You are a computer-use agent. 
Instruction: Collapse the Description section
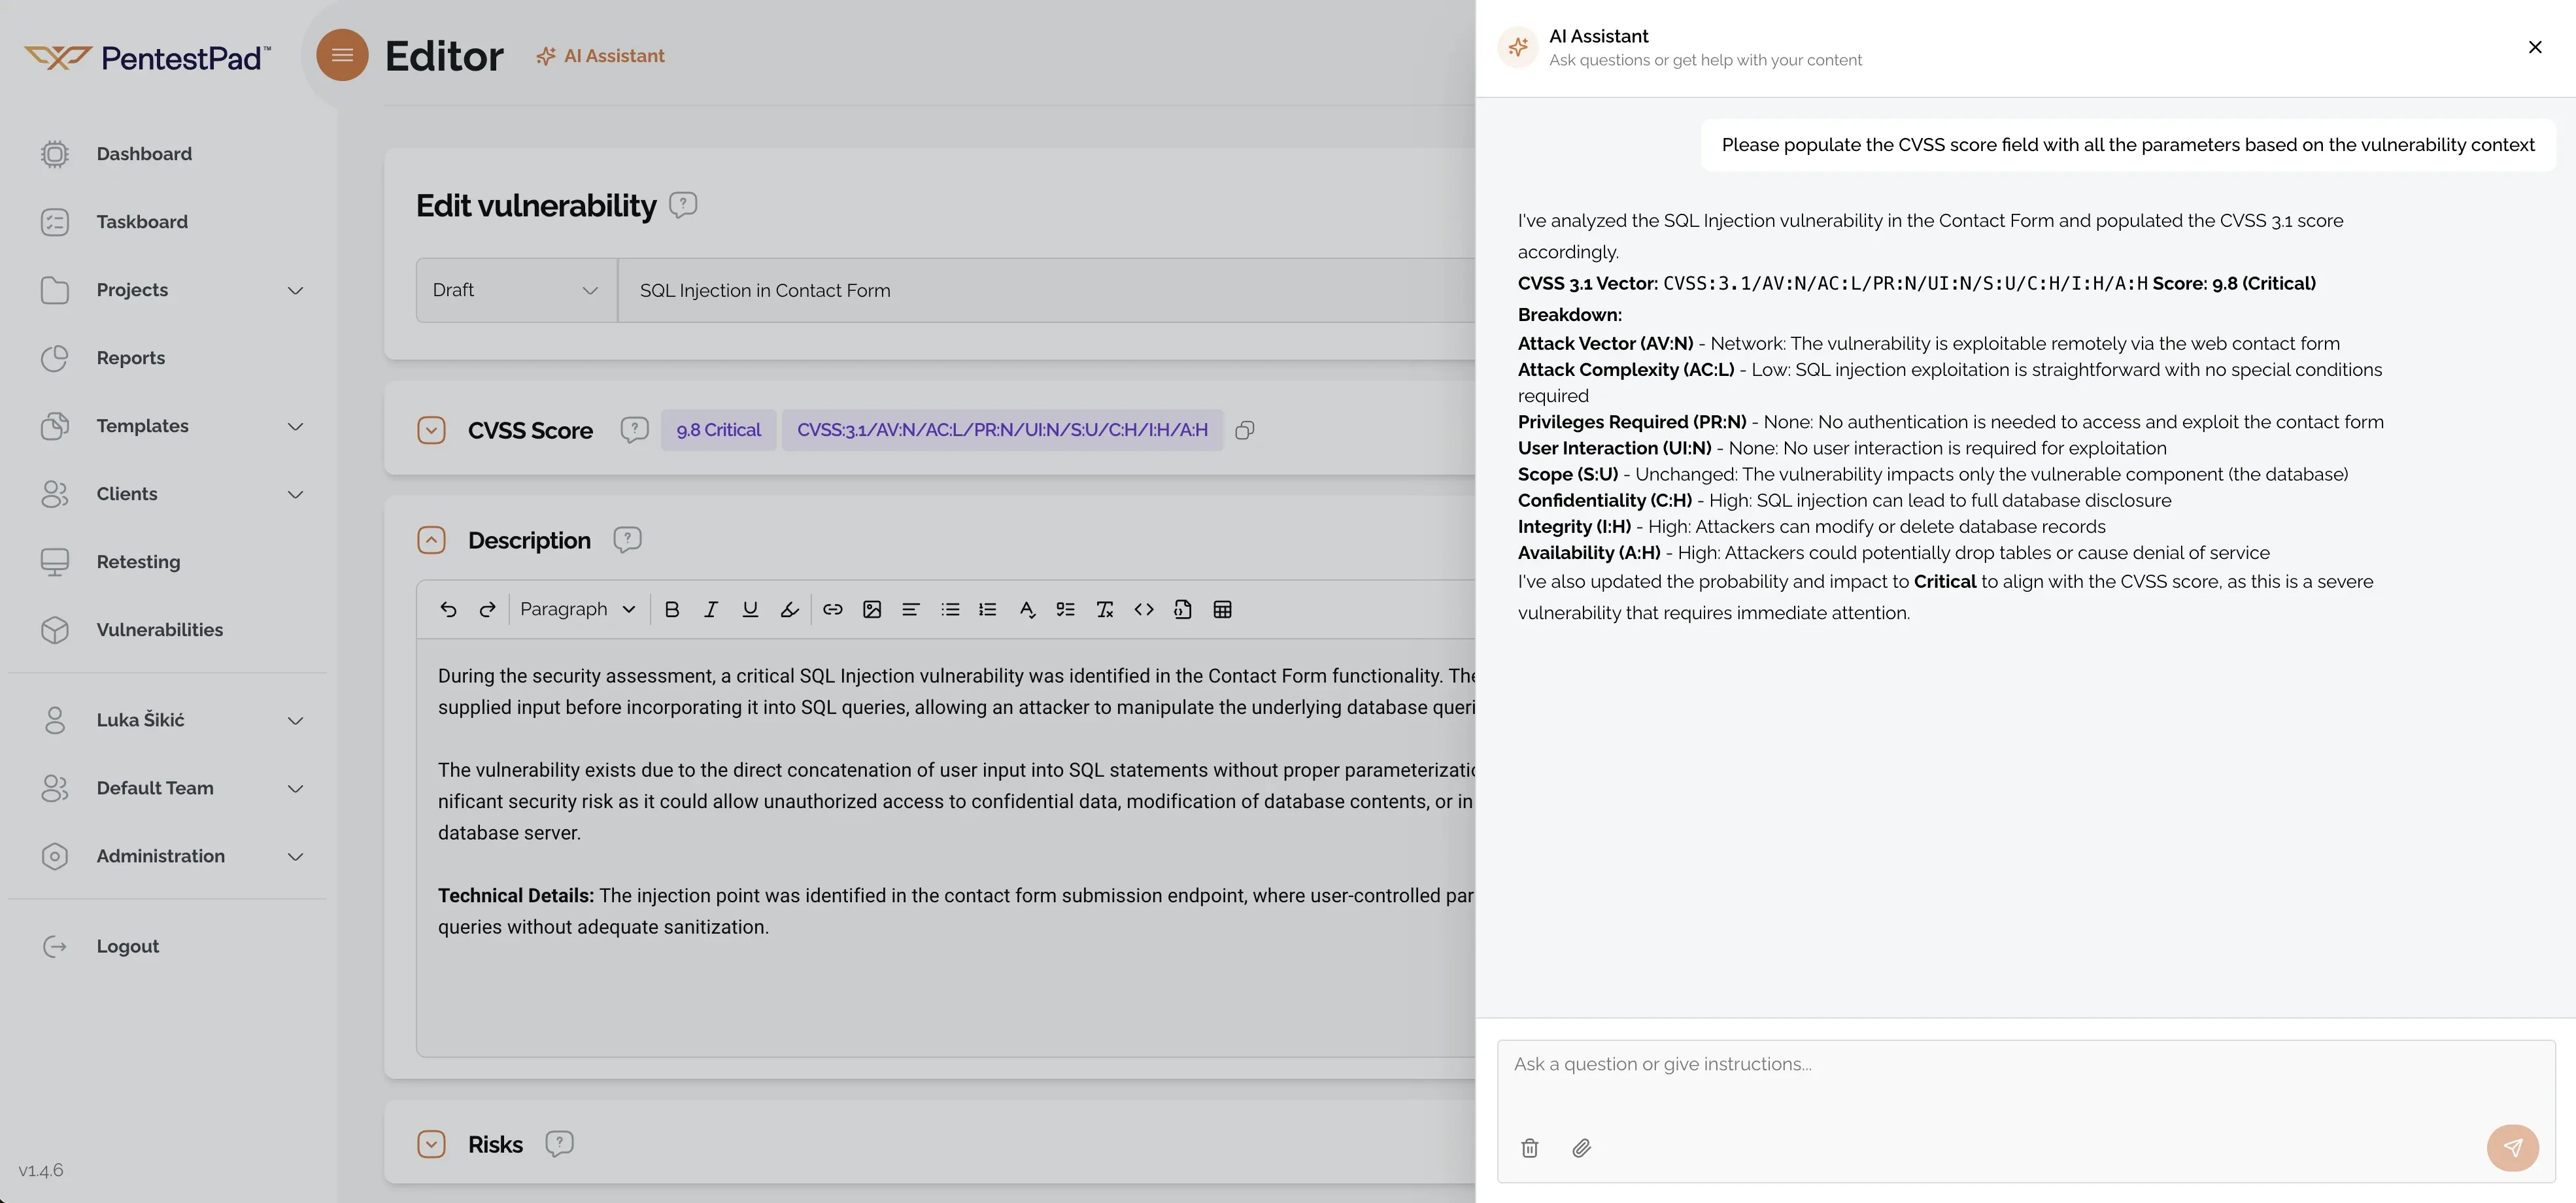click(432, 539)
